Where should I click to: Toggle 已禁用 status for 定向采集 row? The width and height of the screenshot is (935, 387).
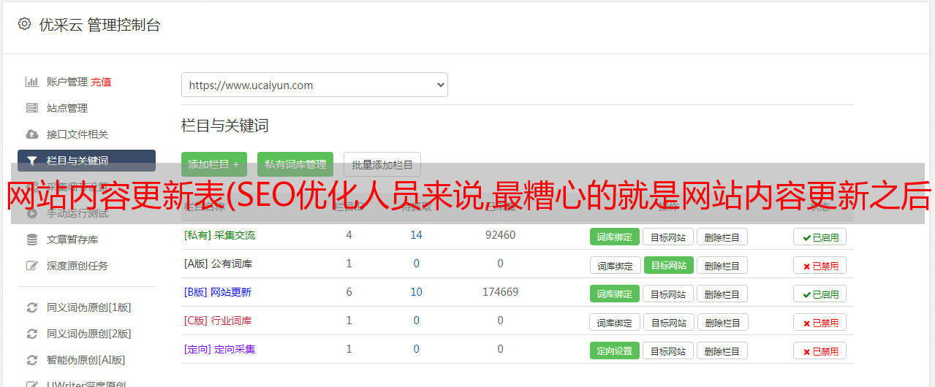click(x=820, y=350)
